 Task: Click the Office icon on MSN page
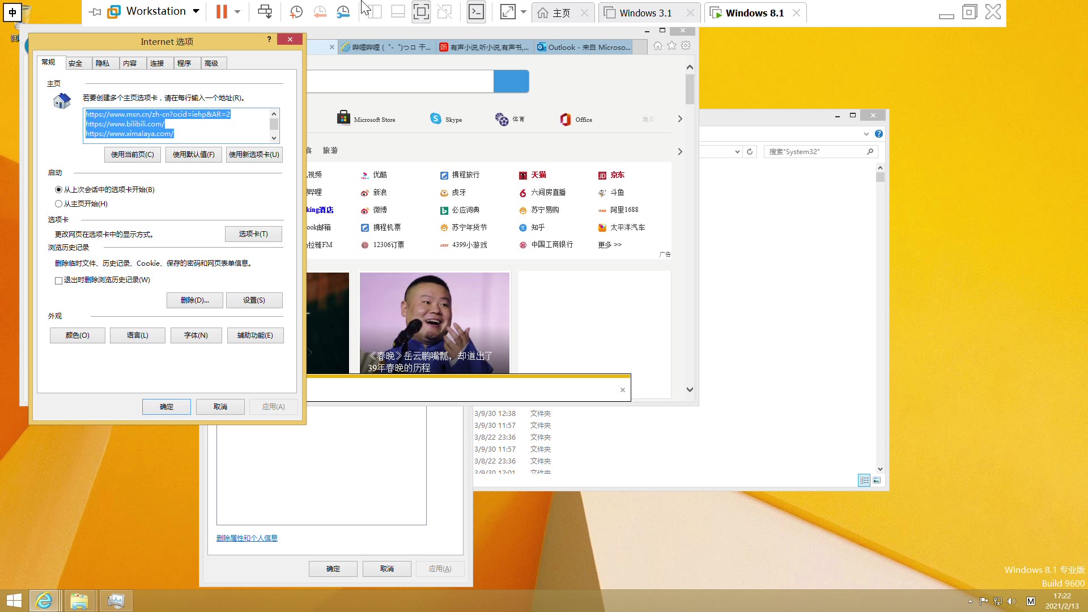coord(565,119)
